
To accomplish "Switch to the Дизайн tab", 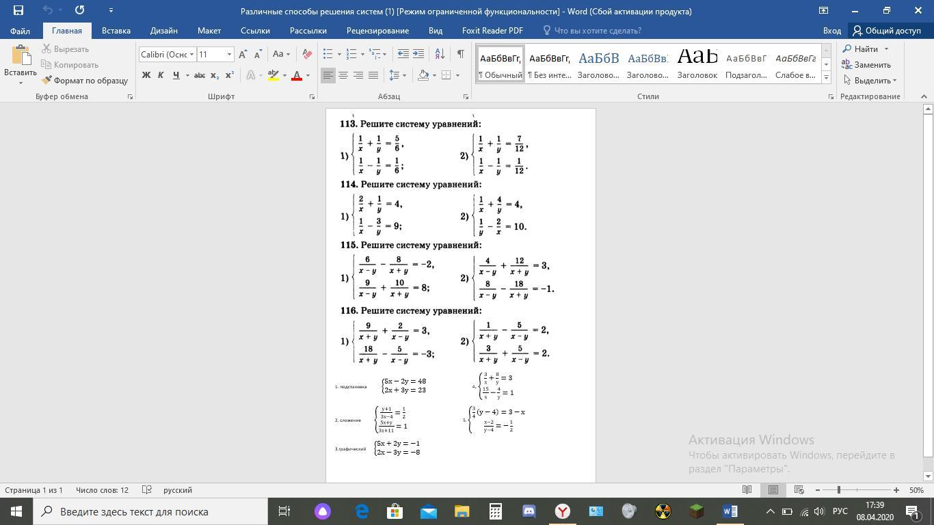I will click(164, 31).
